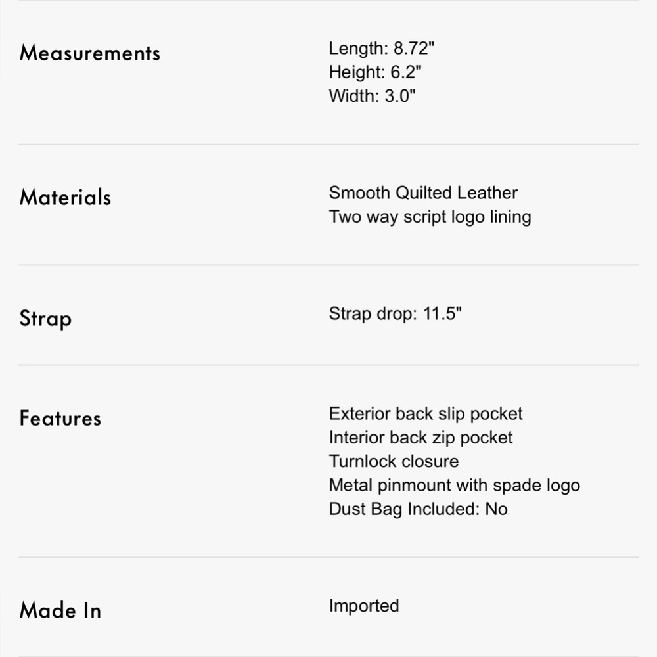This screenshot has height=657, width=657.
Task: Select the Width: 3.0" measurement line
Action: pos(373,96)
